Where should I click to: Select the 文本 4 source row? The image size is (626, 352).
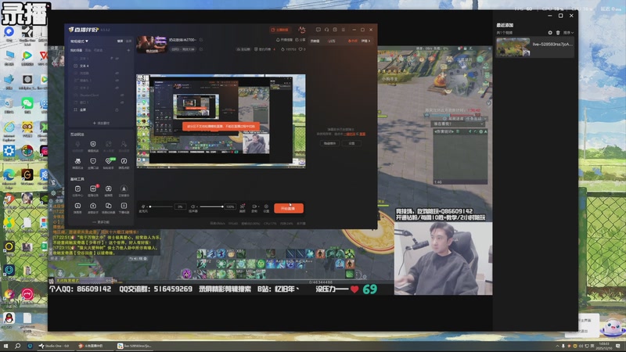point(101,66)
